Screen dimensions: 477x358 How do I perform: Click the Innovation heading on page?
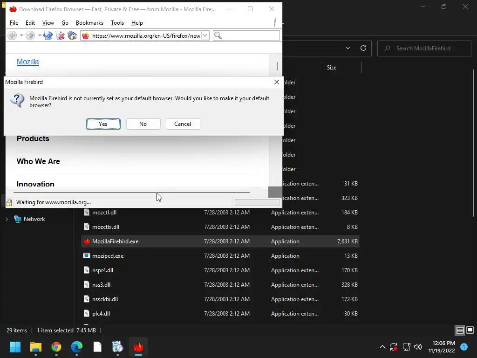[35, 184]
